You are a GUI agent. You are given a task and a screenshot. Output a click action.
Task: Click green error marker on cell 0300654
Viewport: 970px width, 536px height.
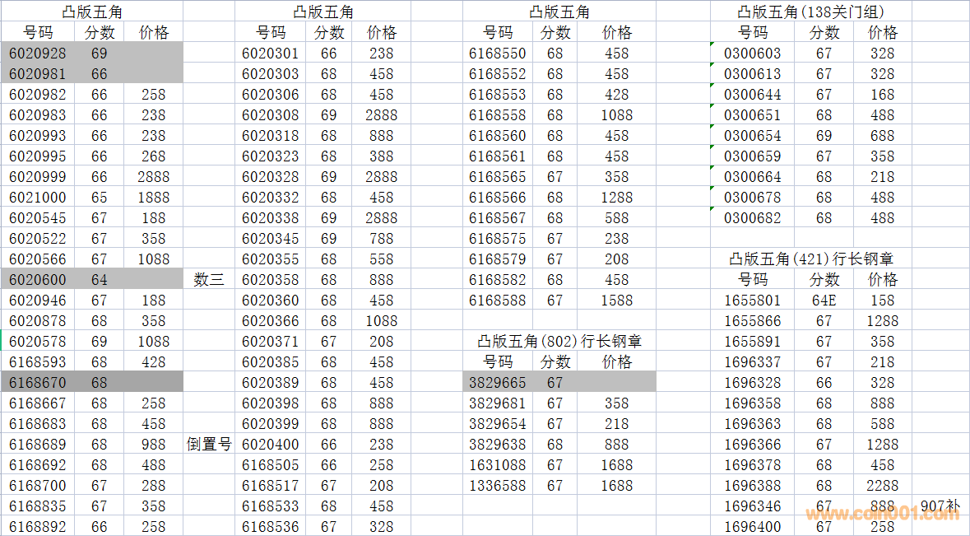(x=713, y=128)
